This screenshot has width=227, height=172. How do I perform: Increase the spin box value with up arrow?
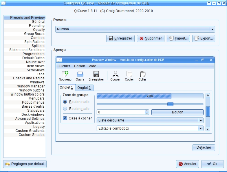click(x=147, y=111)
